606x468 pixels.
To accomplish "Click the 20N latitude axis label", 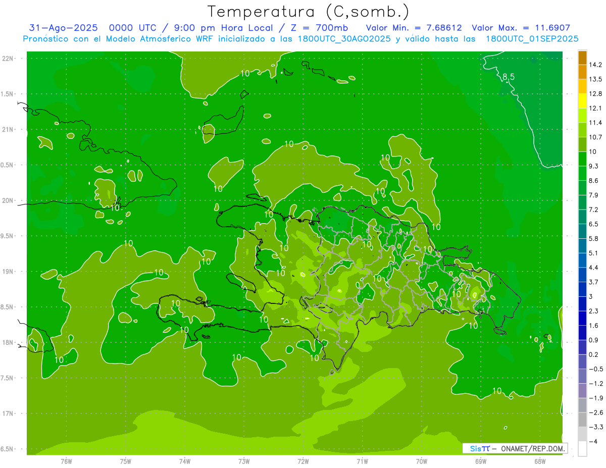I will (x=8, y=200).
